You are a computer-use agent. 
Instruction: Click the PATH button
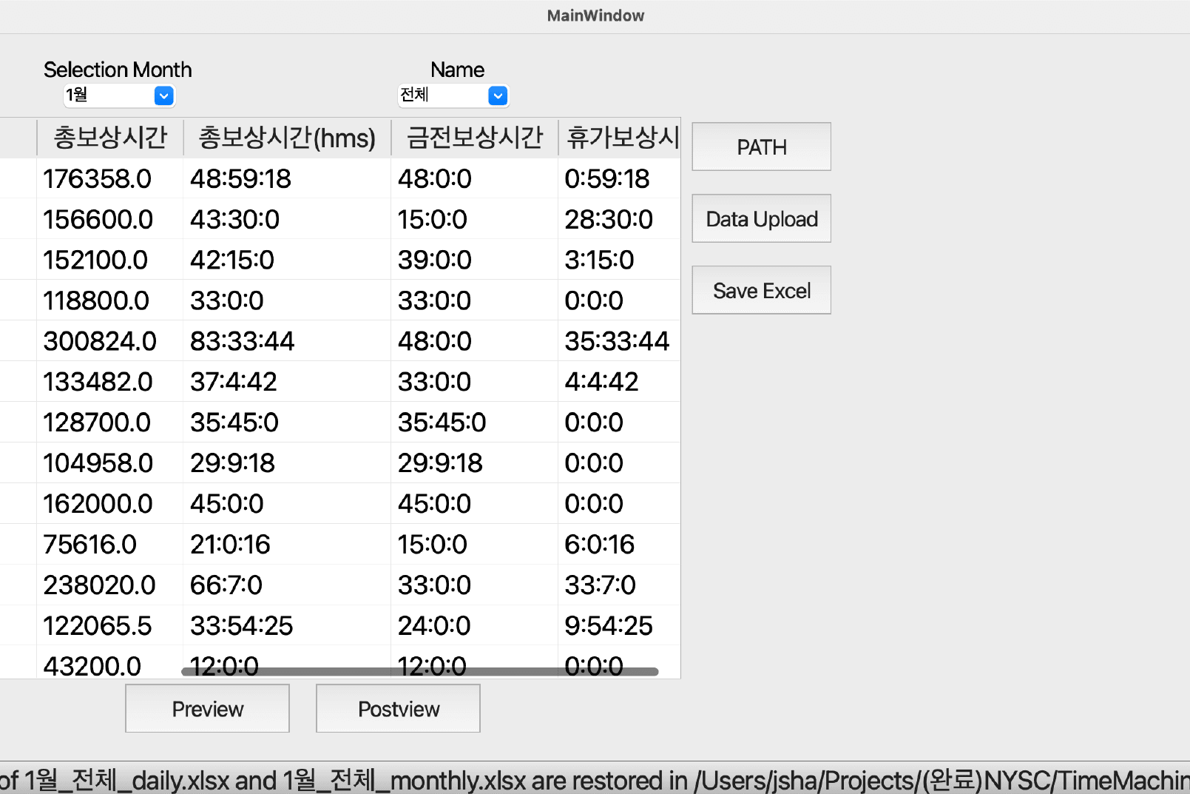click(761, 147)
